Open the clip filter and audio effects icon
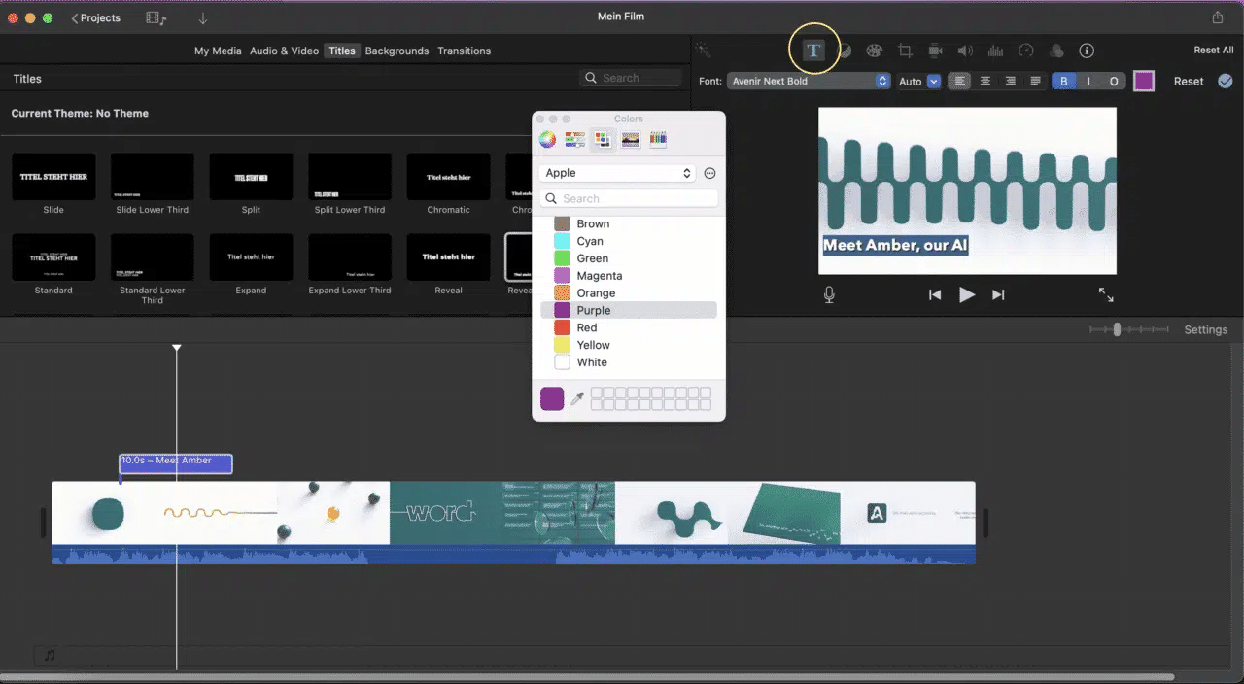The width and height of the screenshot is (1244, 684). (x=1056, y=51)
